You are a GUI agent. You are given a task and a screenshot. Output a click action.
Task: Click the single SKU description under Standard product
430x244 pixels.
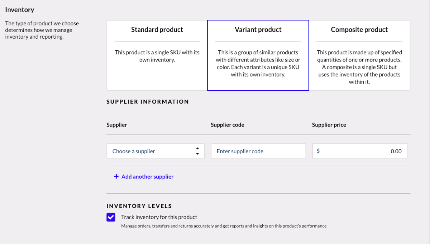[157, 56]
